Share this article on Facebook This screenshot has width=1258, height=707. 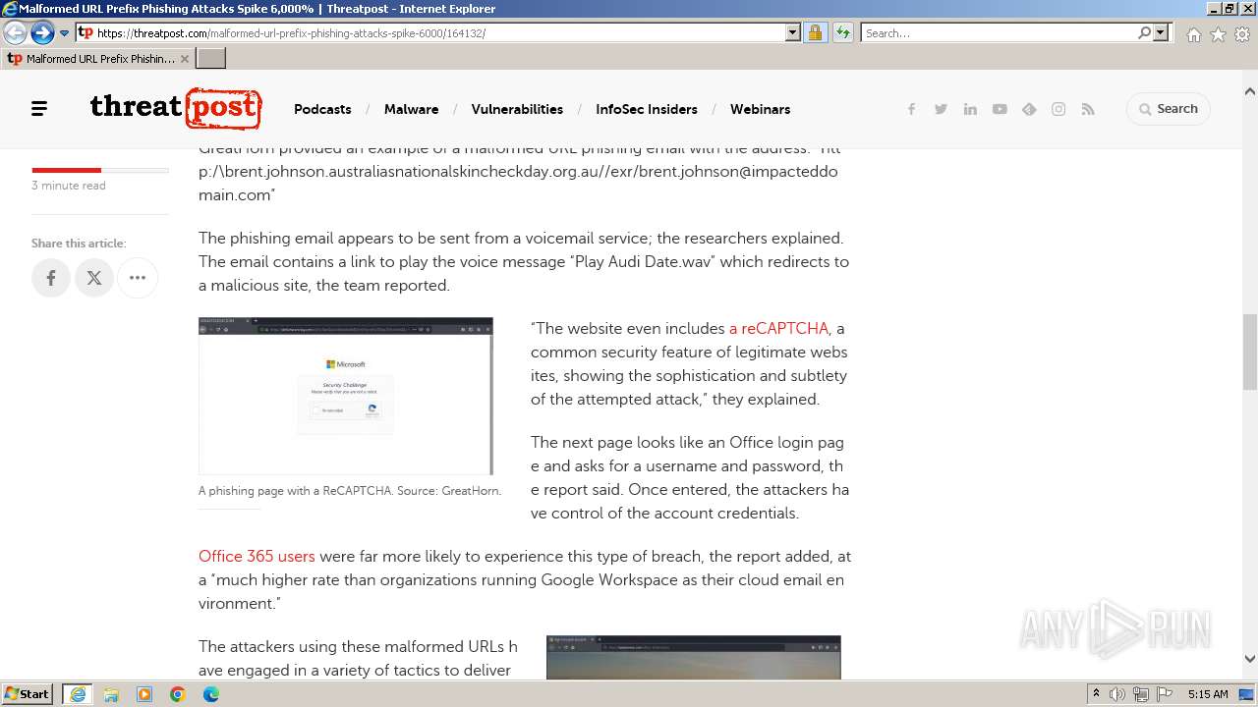tap(51, 278)
